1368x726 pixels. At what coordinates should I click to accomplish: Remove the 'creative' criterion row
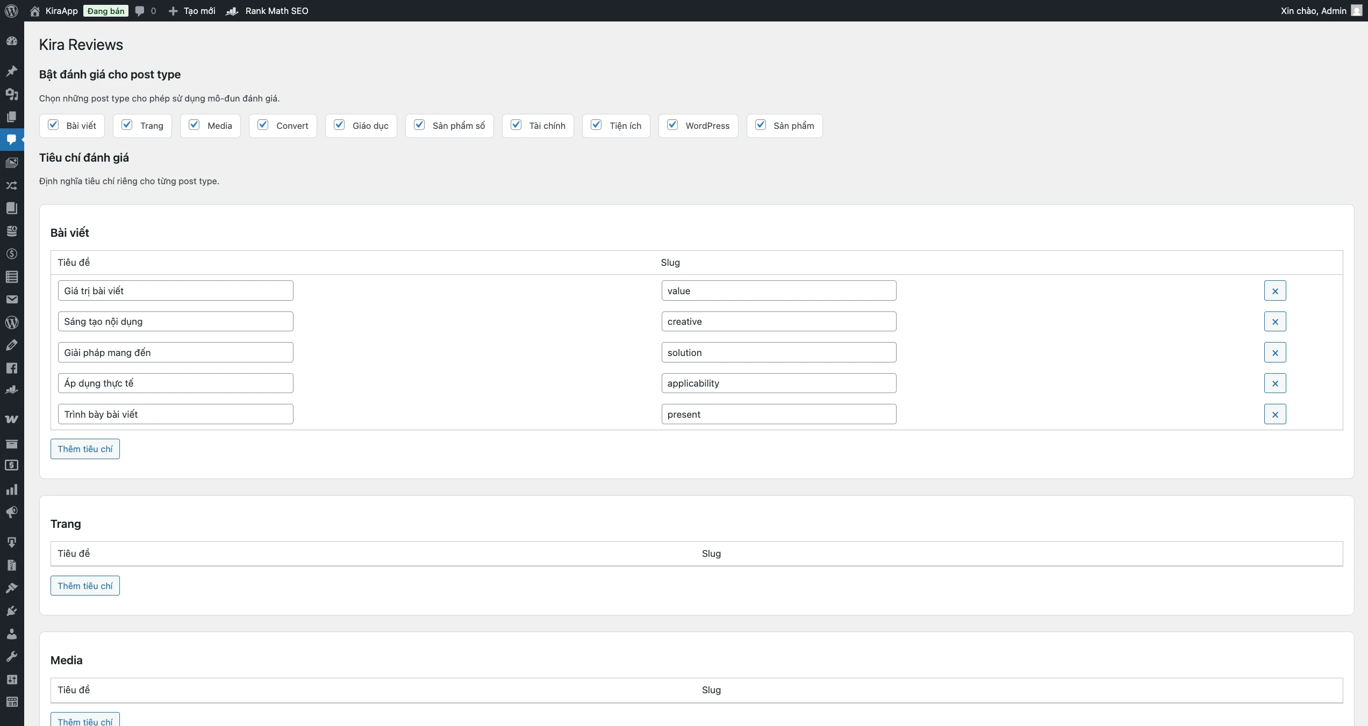pos(1274,322)
